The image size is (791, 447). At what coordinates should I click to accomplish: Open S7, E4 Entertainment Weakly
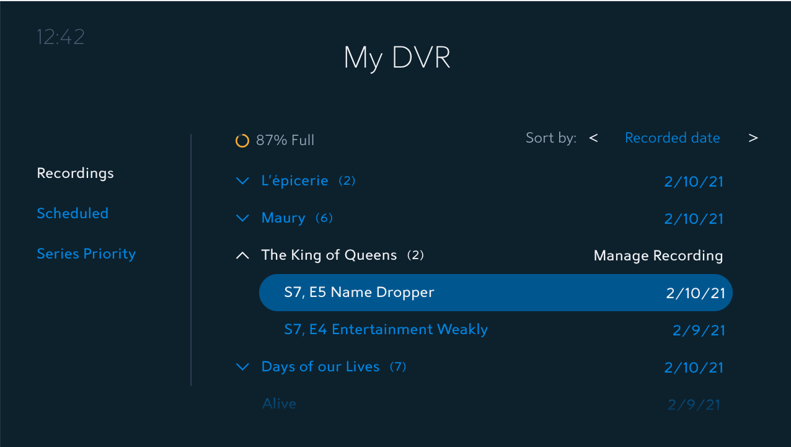coord(386,329)
